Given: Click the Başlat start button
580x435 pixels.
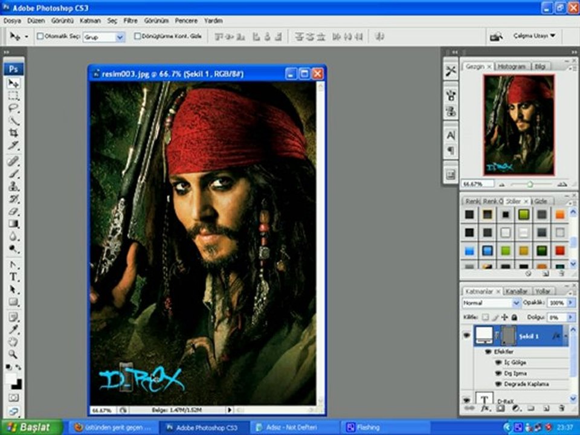Looking at the screenshot, I should coord(31,428).
